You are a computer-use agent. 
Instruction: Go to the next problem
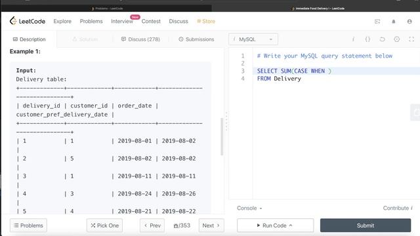211,226
